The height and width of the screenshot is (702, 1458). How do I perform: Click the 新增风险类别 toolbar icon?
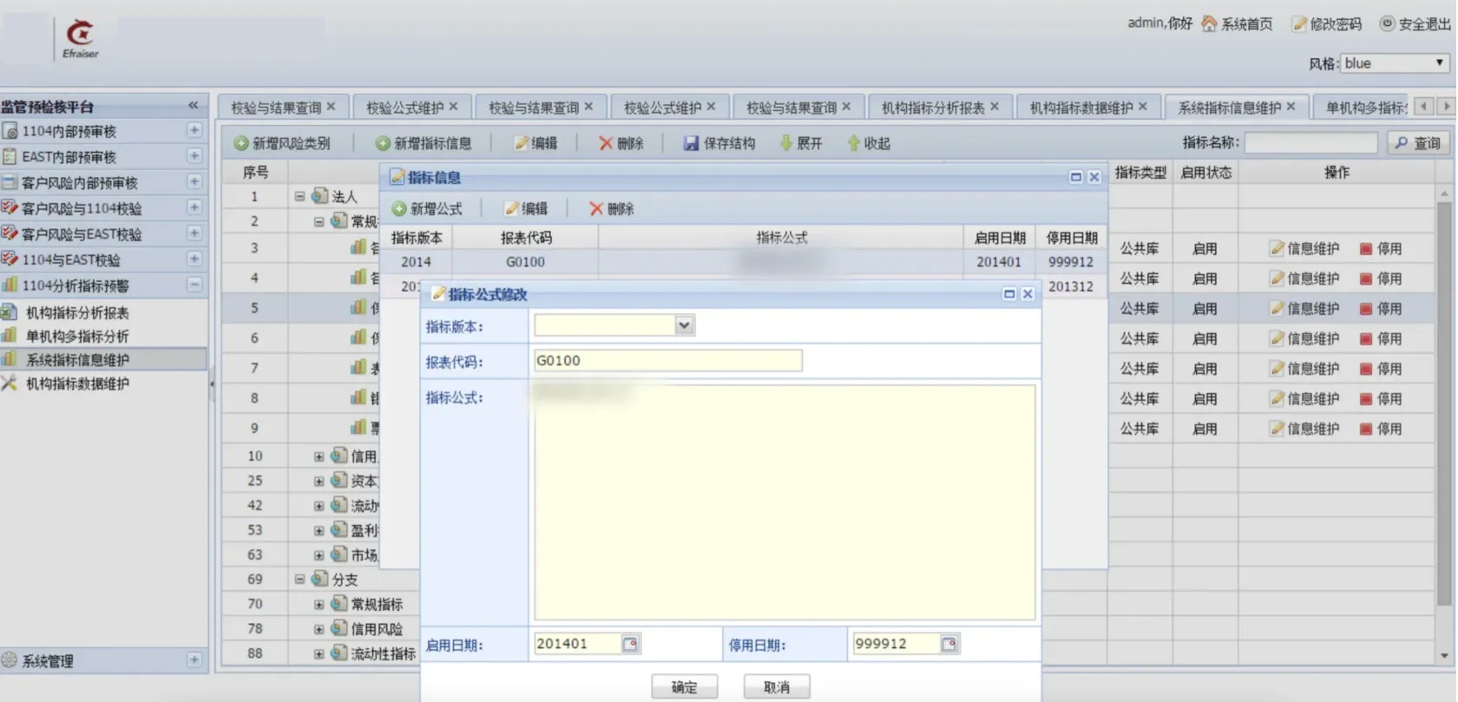[x=241, y=143]
